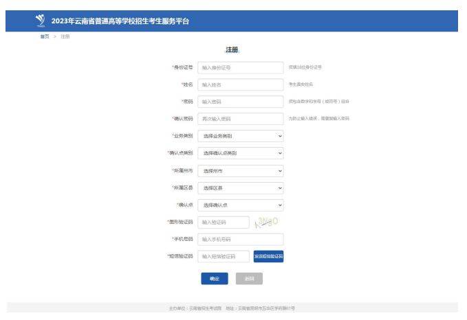Click the header title 2023年云南省普通高等学校招生考生服务平台
The height and width of the screenshot is (320, 467).
point(120,21)
